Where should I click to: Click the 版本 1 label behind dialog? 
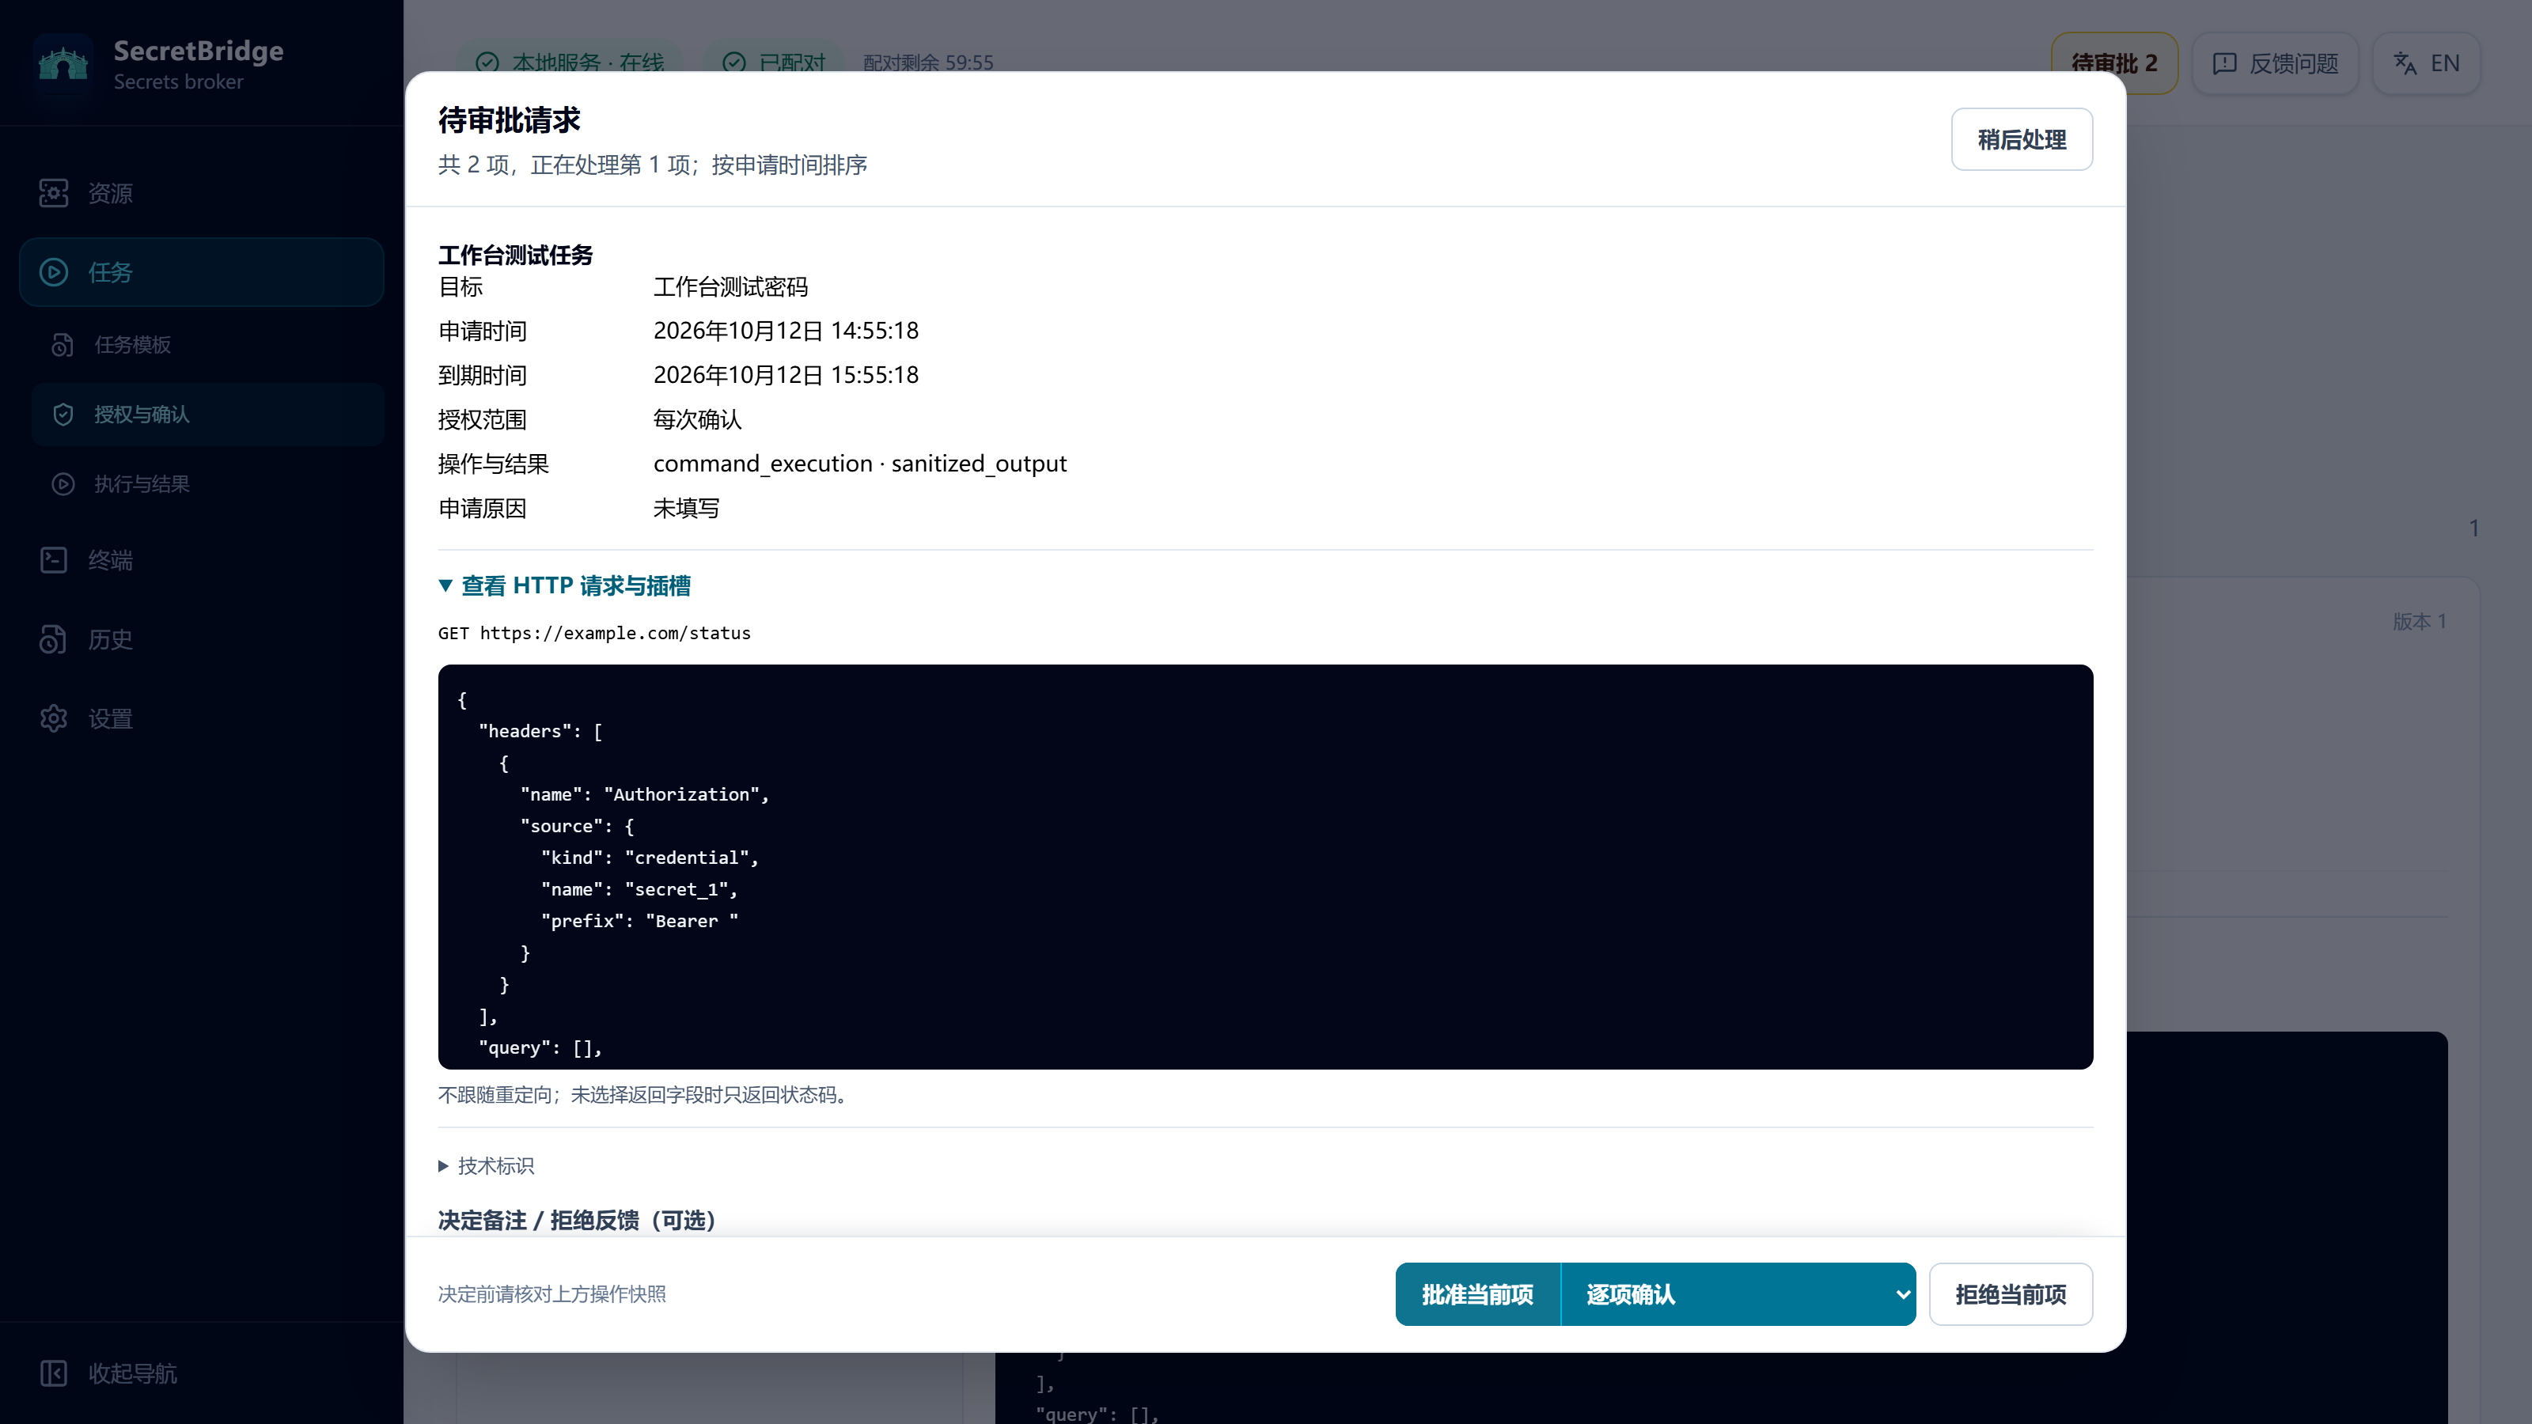(x=2419, y=621)
